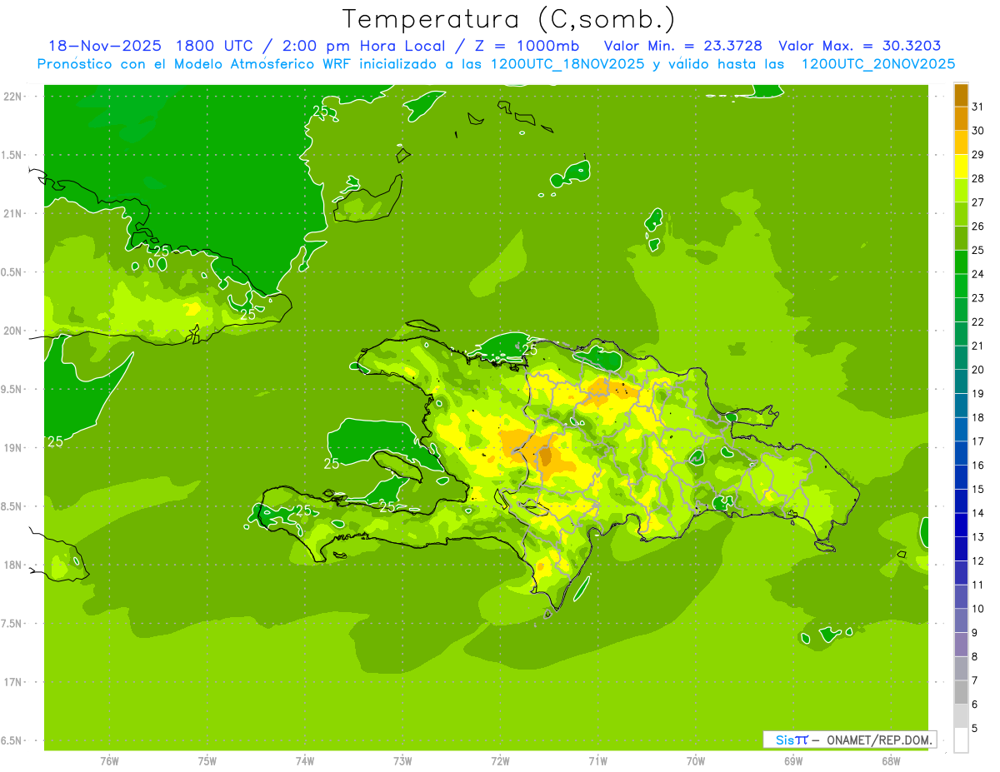Click the '13' value on the color scale
Viewport: 1000px width, 772px height.
[x=977, y=537]
